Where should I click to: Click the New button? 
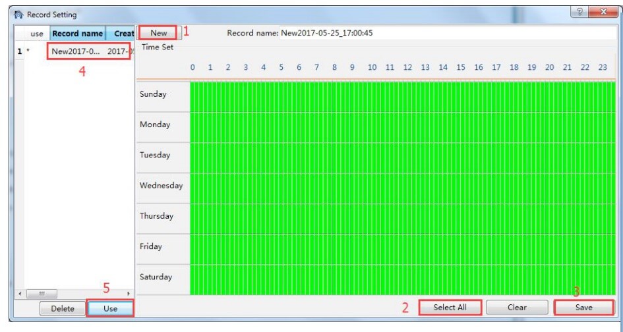(158, 33)
